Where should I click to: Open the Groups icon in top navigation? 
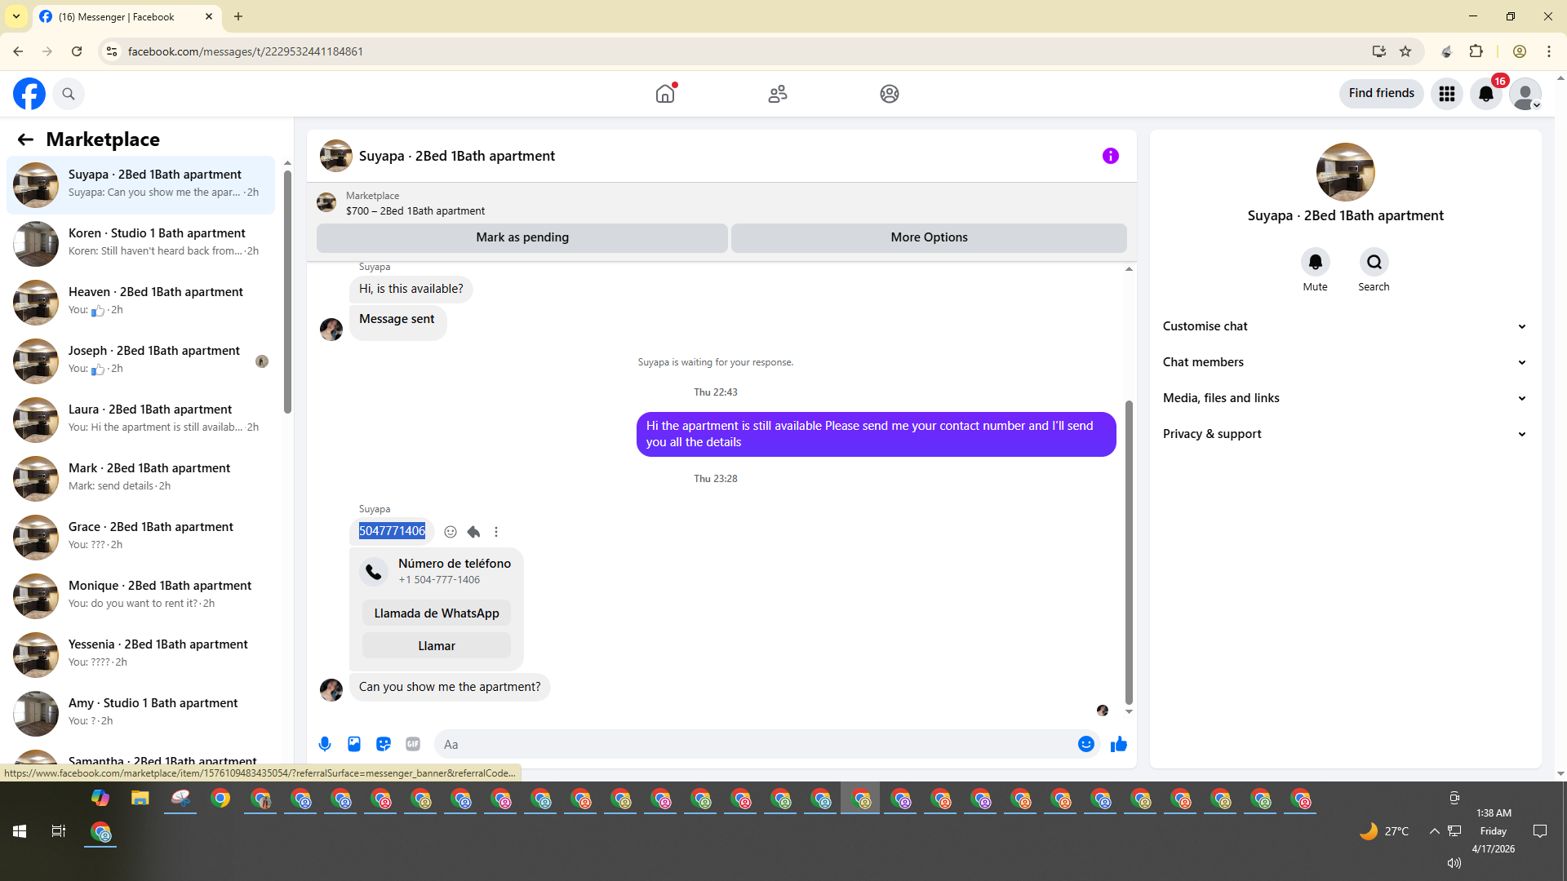click(x=890, y=94)
